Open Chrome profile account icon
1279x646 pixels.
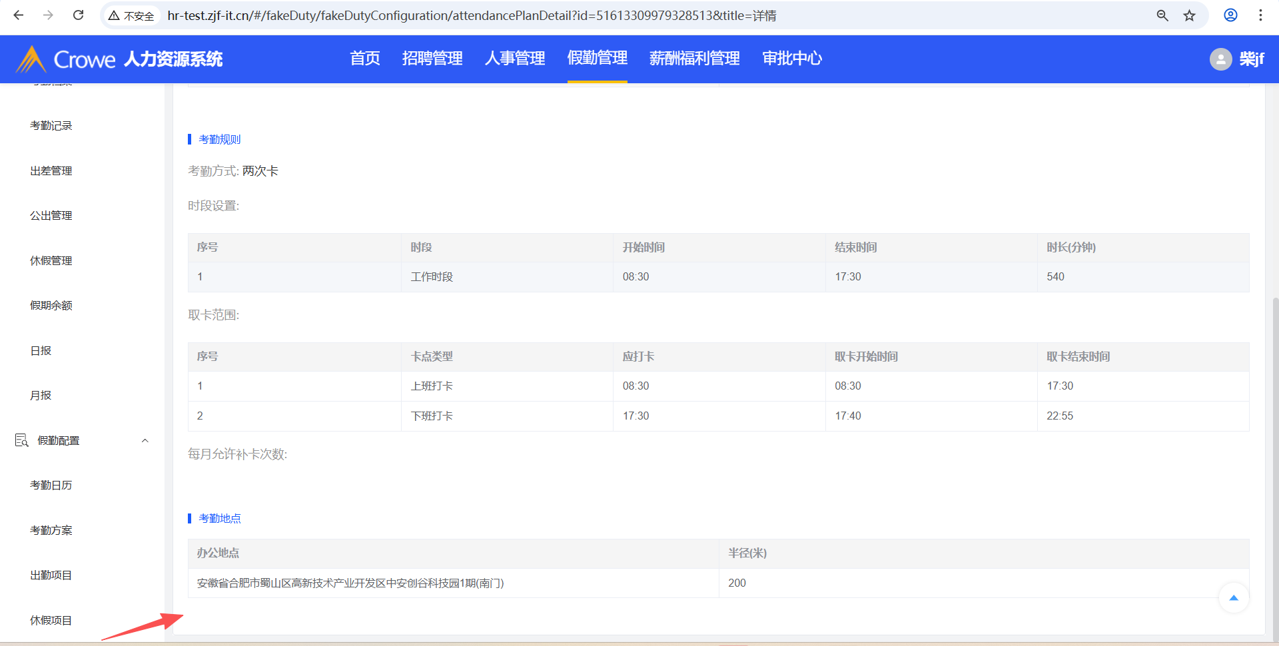click(x=1230, y=15)
